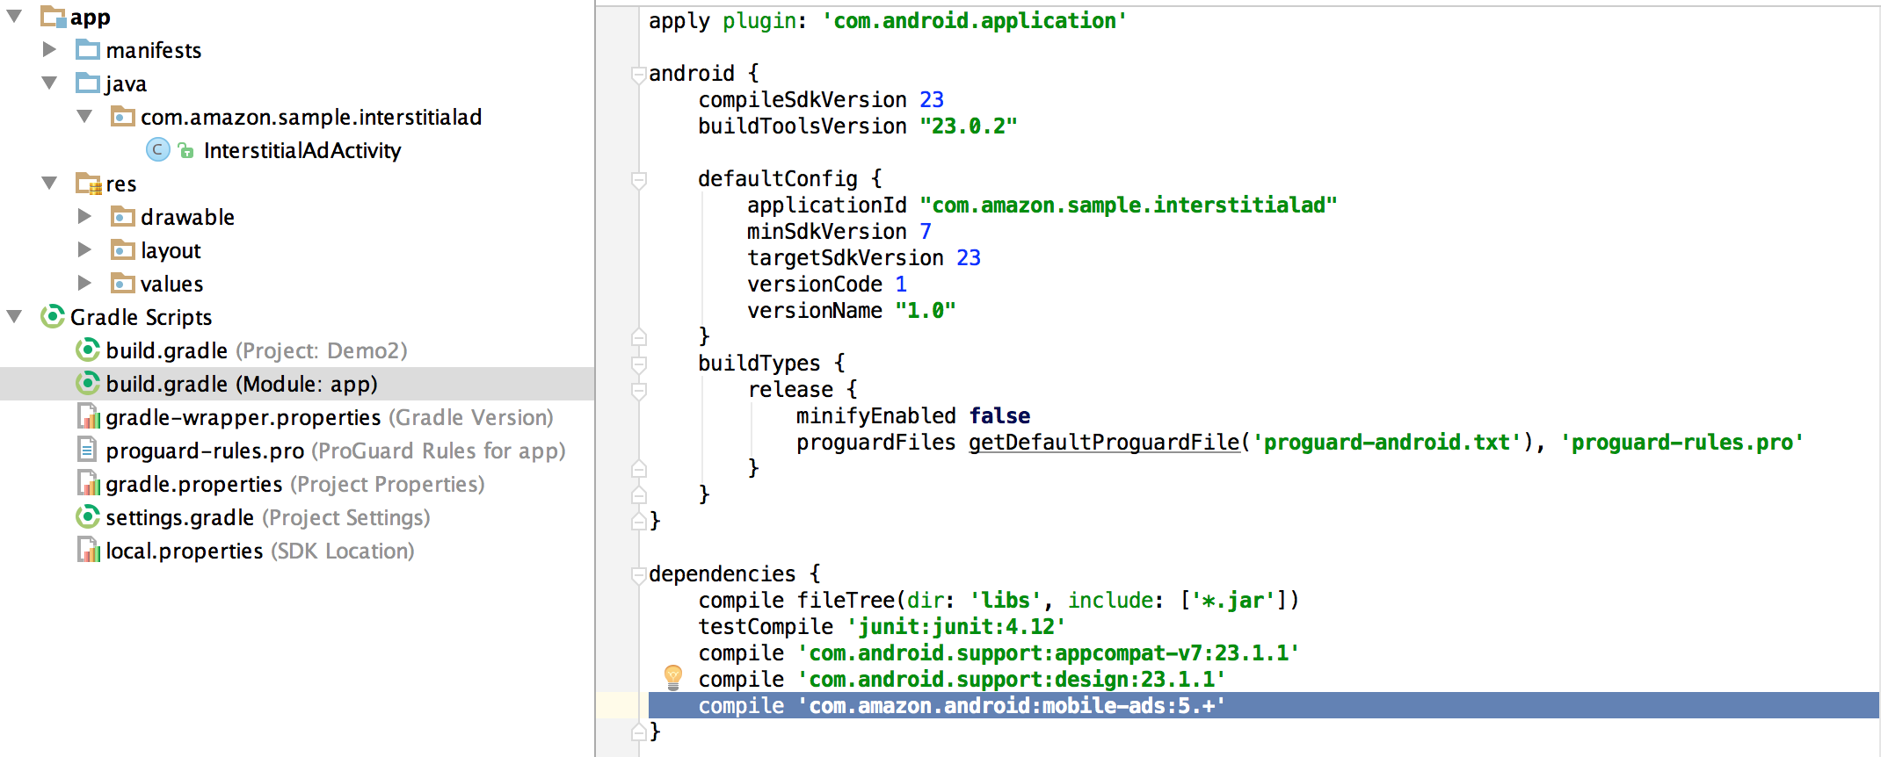Viewport: 1881px width, 757px height.
Task: Click the proguard-rules.pro file icon
Action: [87, 451]
